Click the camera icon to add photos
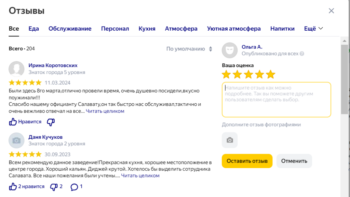This screenshot has height=197, width=350. pos(230,140)
